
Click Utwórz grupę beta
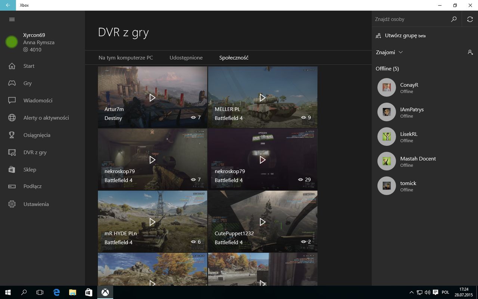(x=401, y=36)
